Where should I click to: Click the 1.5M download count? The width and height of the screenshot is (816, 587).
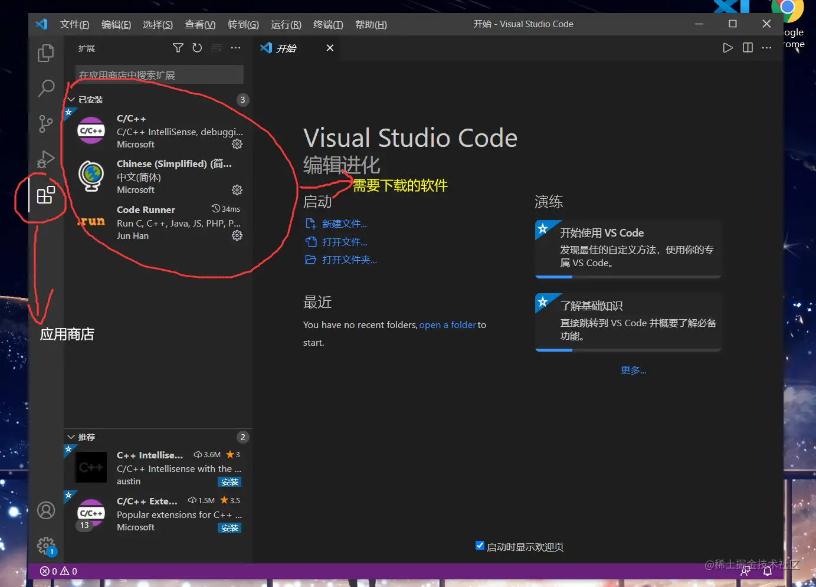coord(201,500)
